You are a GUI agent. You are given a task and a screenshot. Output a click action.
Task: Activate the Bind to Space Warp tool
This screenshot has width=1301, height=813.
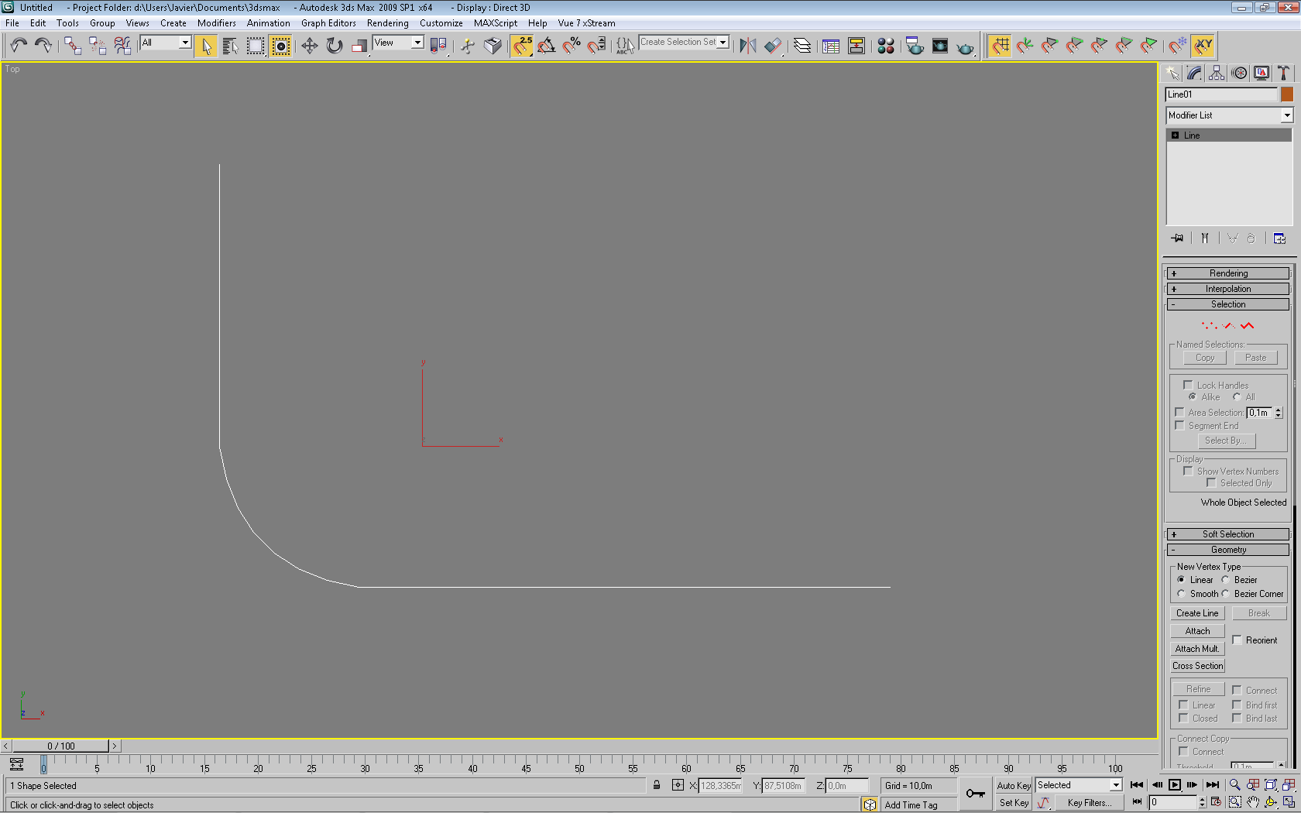coord(122,46)
